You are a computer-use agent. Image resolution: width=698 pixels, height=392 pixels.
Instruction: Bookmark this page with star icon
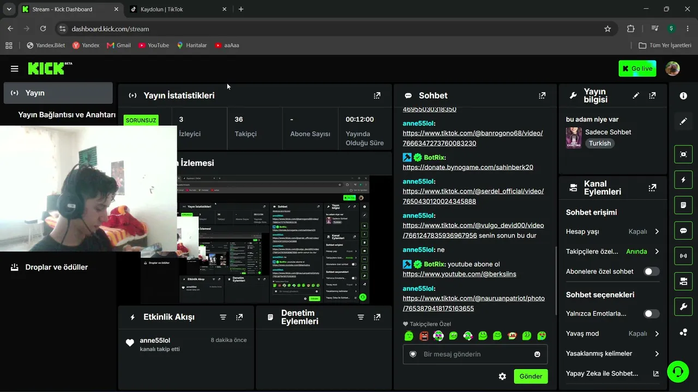[x=607, y=29]
